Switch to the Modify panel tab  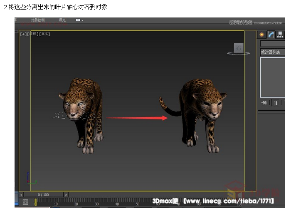tap(271, 35)
